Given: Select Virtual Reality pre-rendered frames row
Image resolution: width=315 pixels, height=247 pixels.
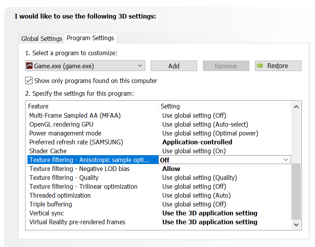Looking at the screenshot, I should [x=77, y=222].
